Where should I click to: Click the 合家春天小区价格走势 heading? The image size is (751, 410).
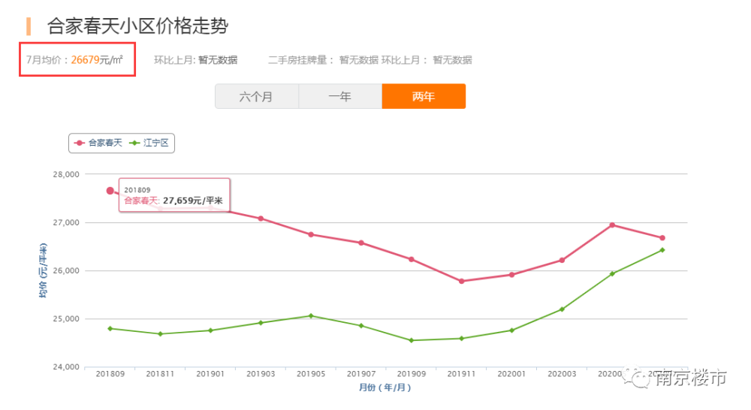tap(137, 26)
